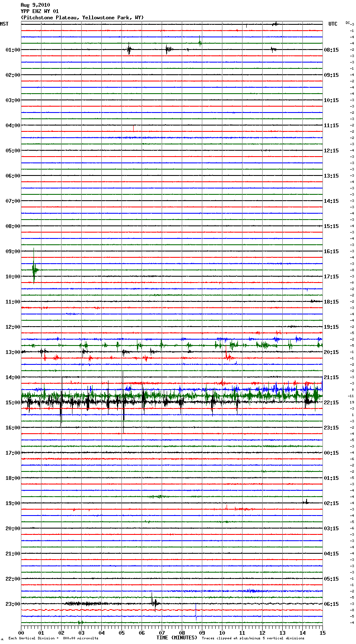Screen dimensions: 356x644
Task: Click the 04:15 UTC row label
Action: (331, 554)
